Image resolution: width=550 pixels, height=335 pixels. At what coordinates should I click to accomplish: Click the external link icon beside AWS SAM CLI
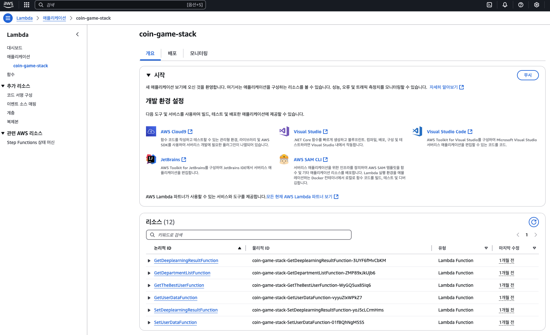click(x=325, y=160)
